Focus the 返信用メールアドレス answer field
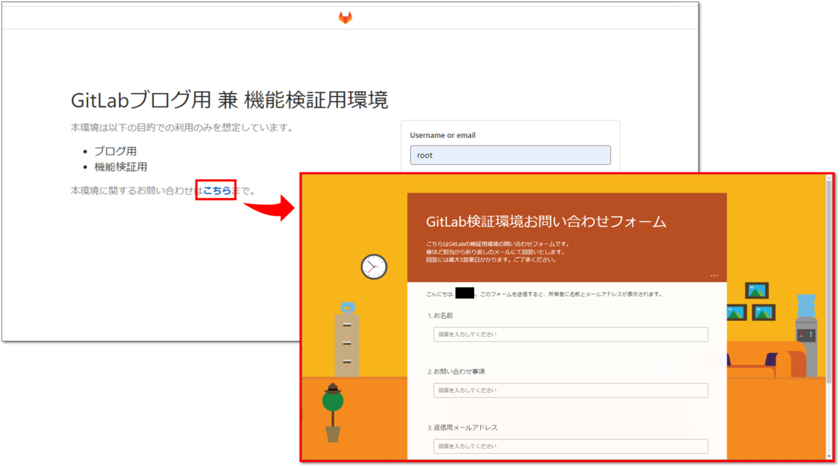Screen dimensions: 840x467 tap(570, 446)
